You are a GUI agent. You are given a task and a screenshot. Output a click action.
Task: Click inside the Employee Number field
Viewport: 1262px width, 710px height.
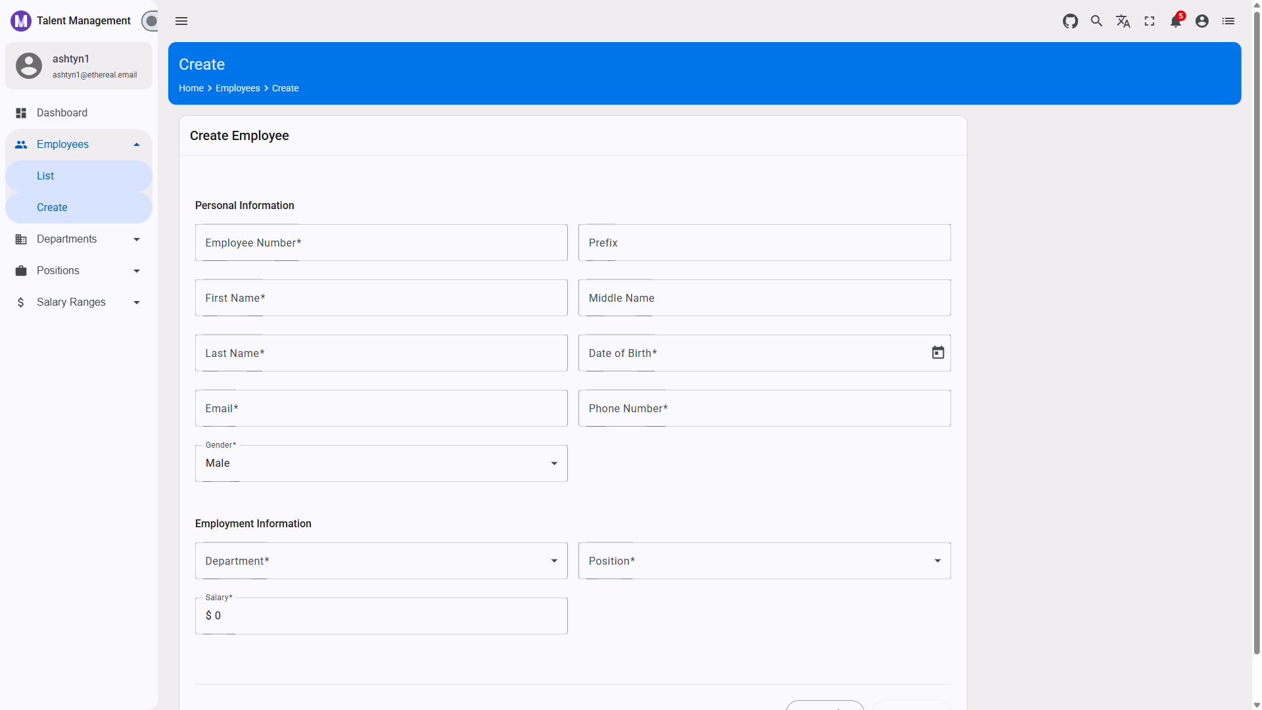pyautogui.click(x=381, y=242)
